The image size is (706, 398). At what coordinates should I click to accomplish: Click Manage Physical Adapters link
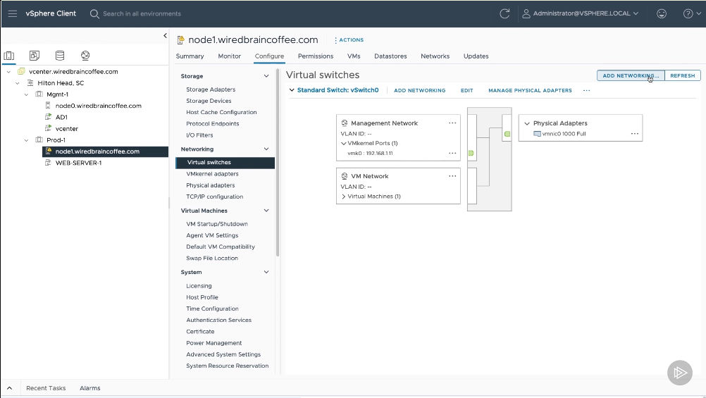pos(530,90)
